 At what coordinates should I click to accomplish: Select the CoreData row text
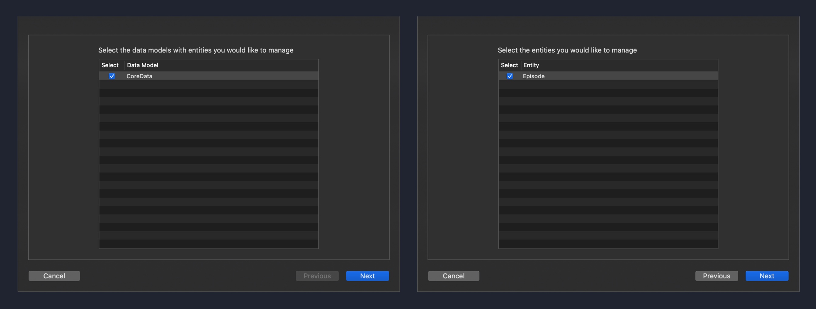(139, 76)
